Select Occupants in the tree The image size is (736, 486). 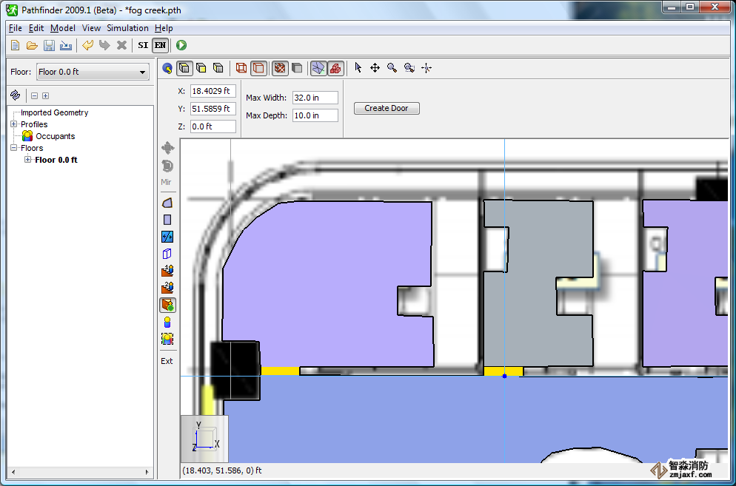(x=55, y=136)
